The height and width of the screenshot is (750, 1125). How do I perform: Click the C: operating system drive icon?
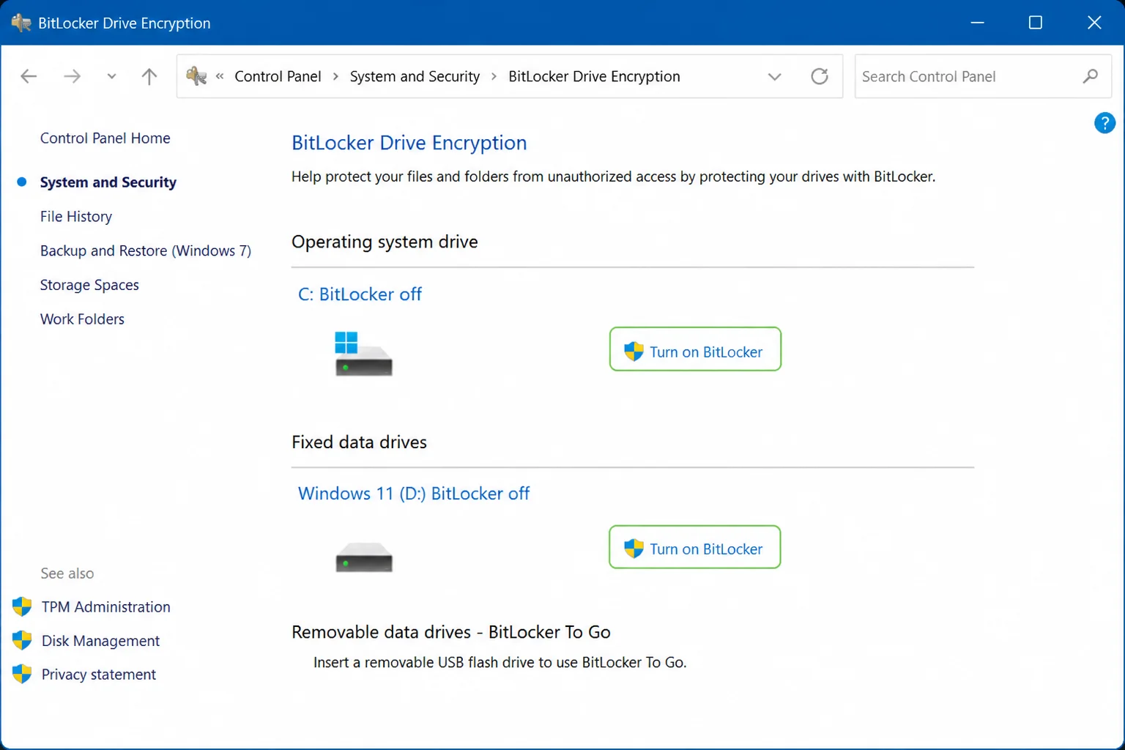(x=363, y=354)
